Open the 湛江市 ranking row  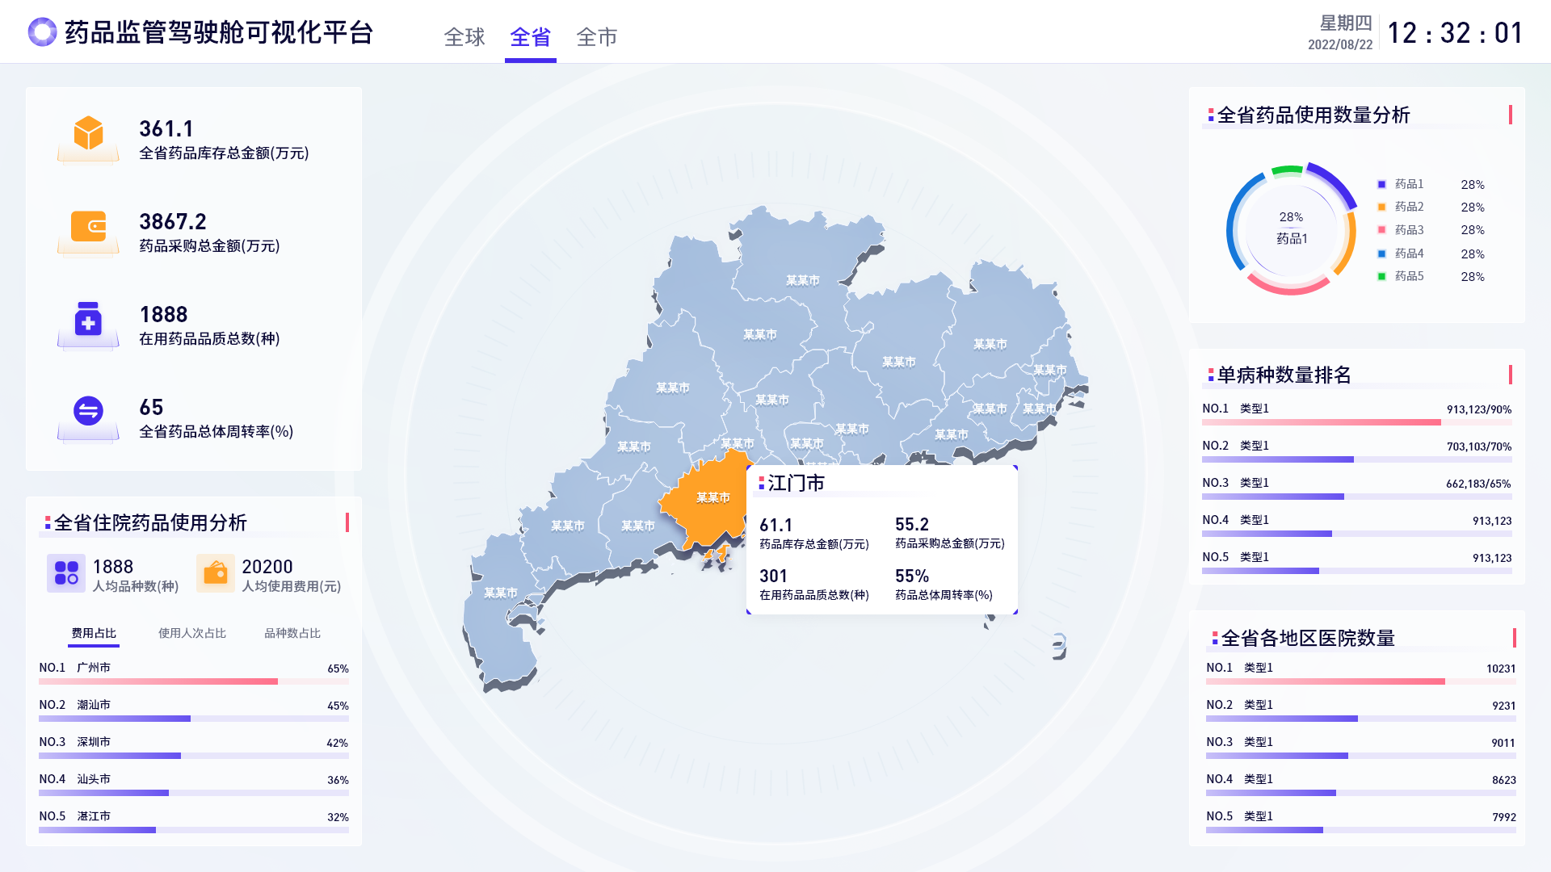94,816
